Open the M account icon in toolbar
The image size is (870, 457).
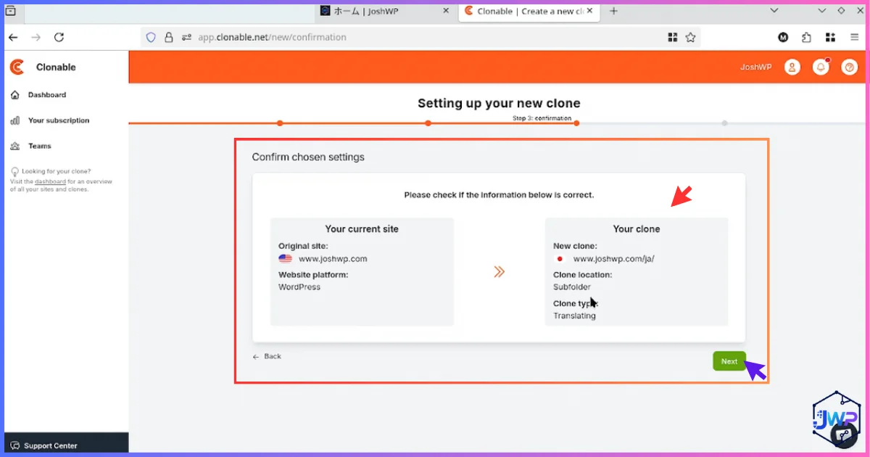click(783, 37)
